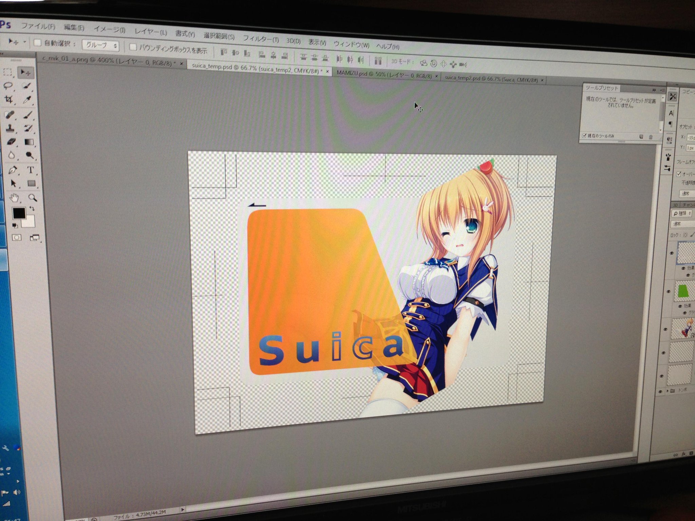
Task: Toggle Quick Mask mode
Action: pyautogui.click(x=16, y=238)
